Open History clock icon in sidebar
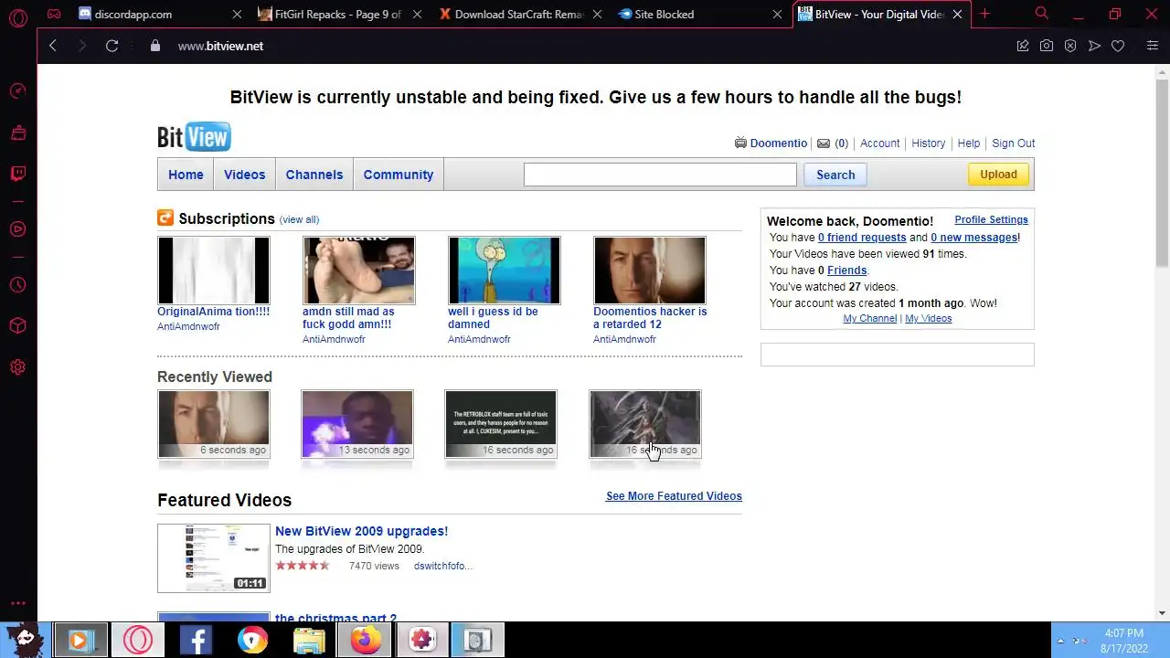The width and height of the screenshot is (1170, 658). 17,285
